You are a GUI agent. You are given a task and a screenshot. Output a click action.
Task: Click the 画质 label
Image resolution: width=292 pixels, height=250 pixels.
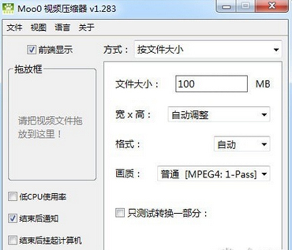[x=128, y=174]
